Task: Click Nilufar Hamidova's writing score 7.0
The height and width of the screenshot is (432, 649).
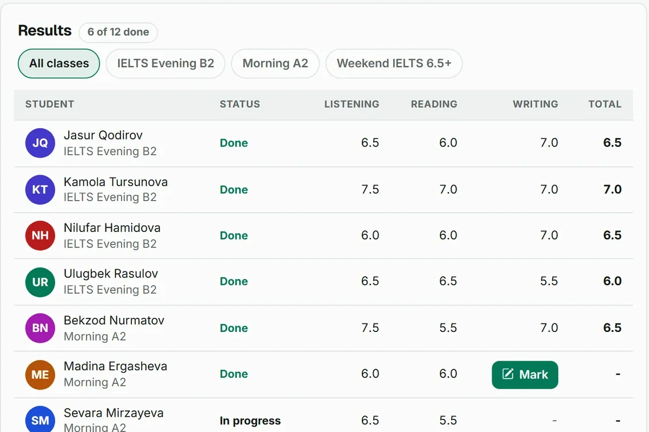Action: (549, 236)
